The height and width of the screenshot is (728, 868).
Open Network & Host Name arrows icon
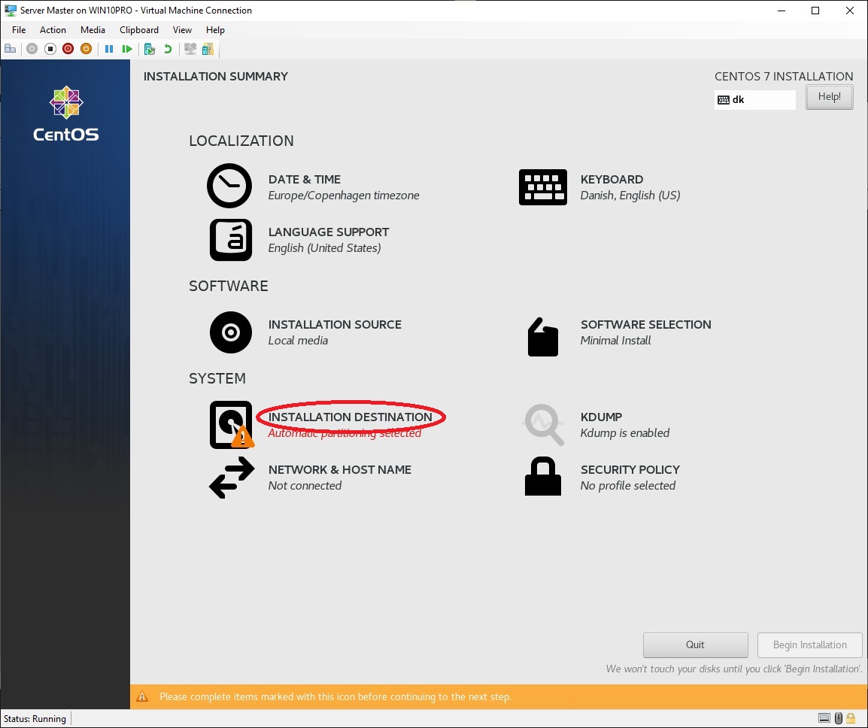click(232, 478)
